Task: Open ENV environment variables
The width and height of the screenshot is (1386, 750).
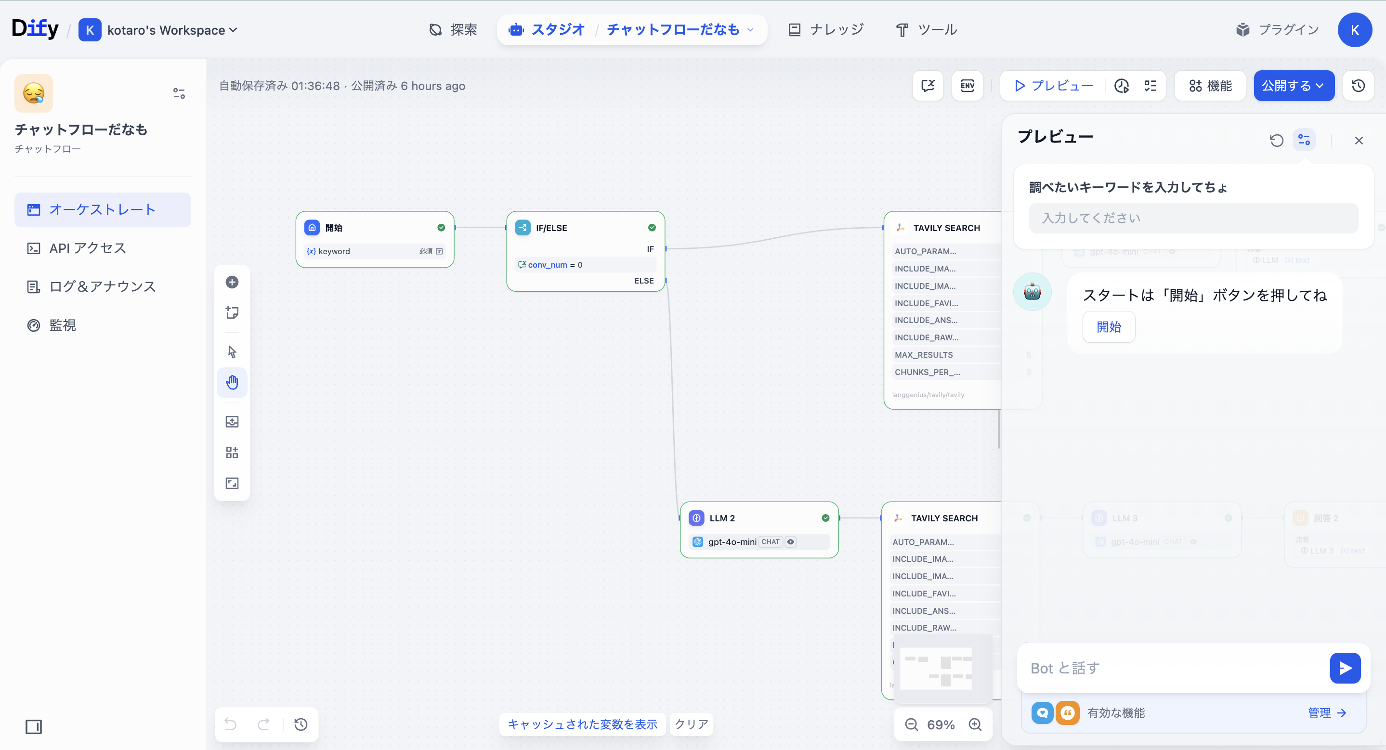Action: tap(968, 86)
